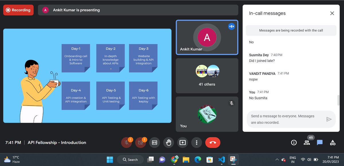Show the participants list with 45 badge

(x=307, y=142)
